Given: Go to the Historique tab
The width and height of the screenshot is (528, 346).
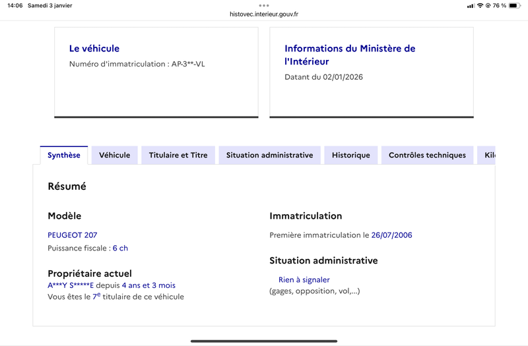Looking at the screenshot, I should 350,156.
